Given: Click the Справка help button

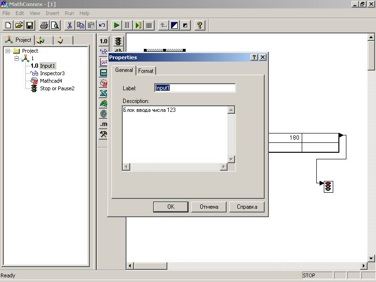Looking at the screenshot, I should [247, 207].
